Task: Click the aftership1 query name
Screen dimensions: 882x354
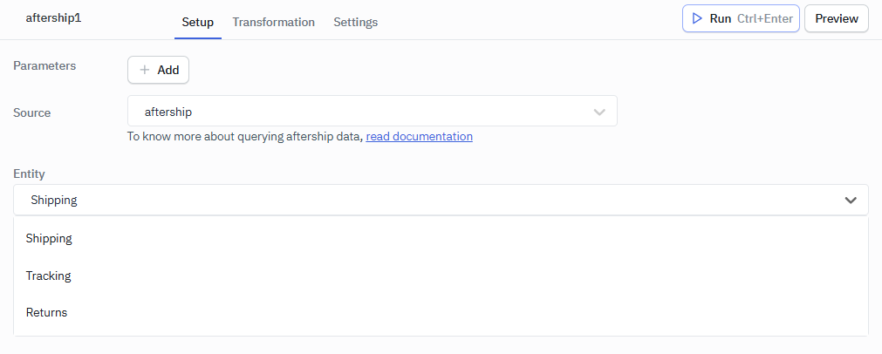Action: point(53,17)
